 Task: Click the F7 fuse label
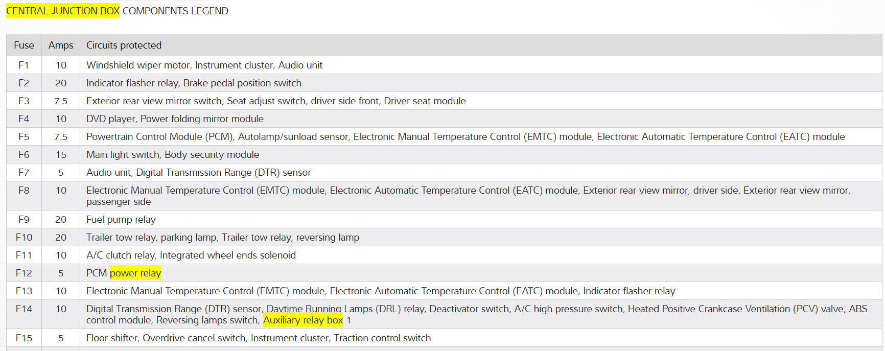point(24,172)
